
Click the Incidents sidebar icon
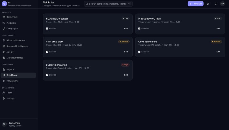point(4,23)
